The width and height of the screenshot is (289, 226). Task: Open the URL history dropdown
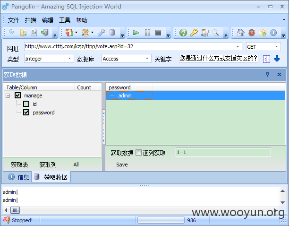click(238, 46)
